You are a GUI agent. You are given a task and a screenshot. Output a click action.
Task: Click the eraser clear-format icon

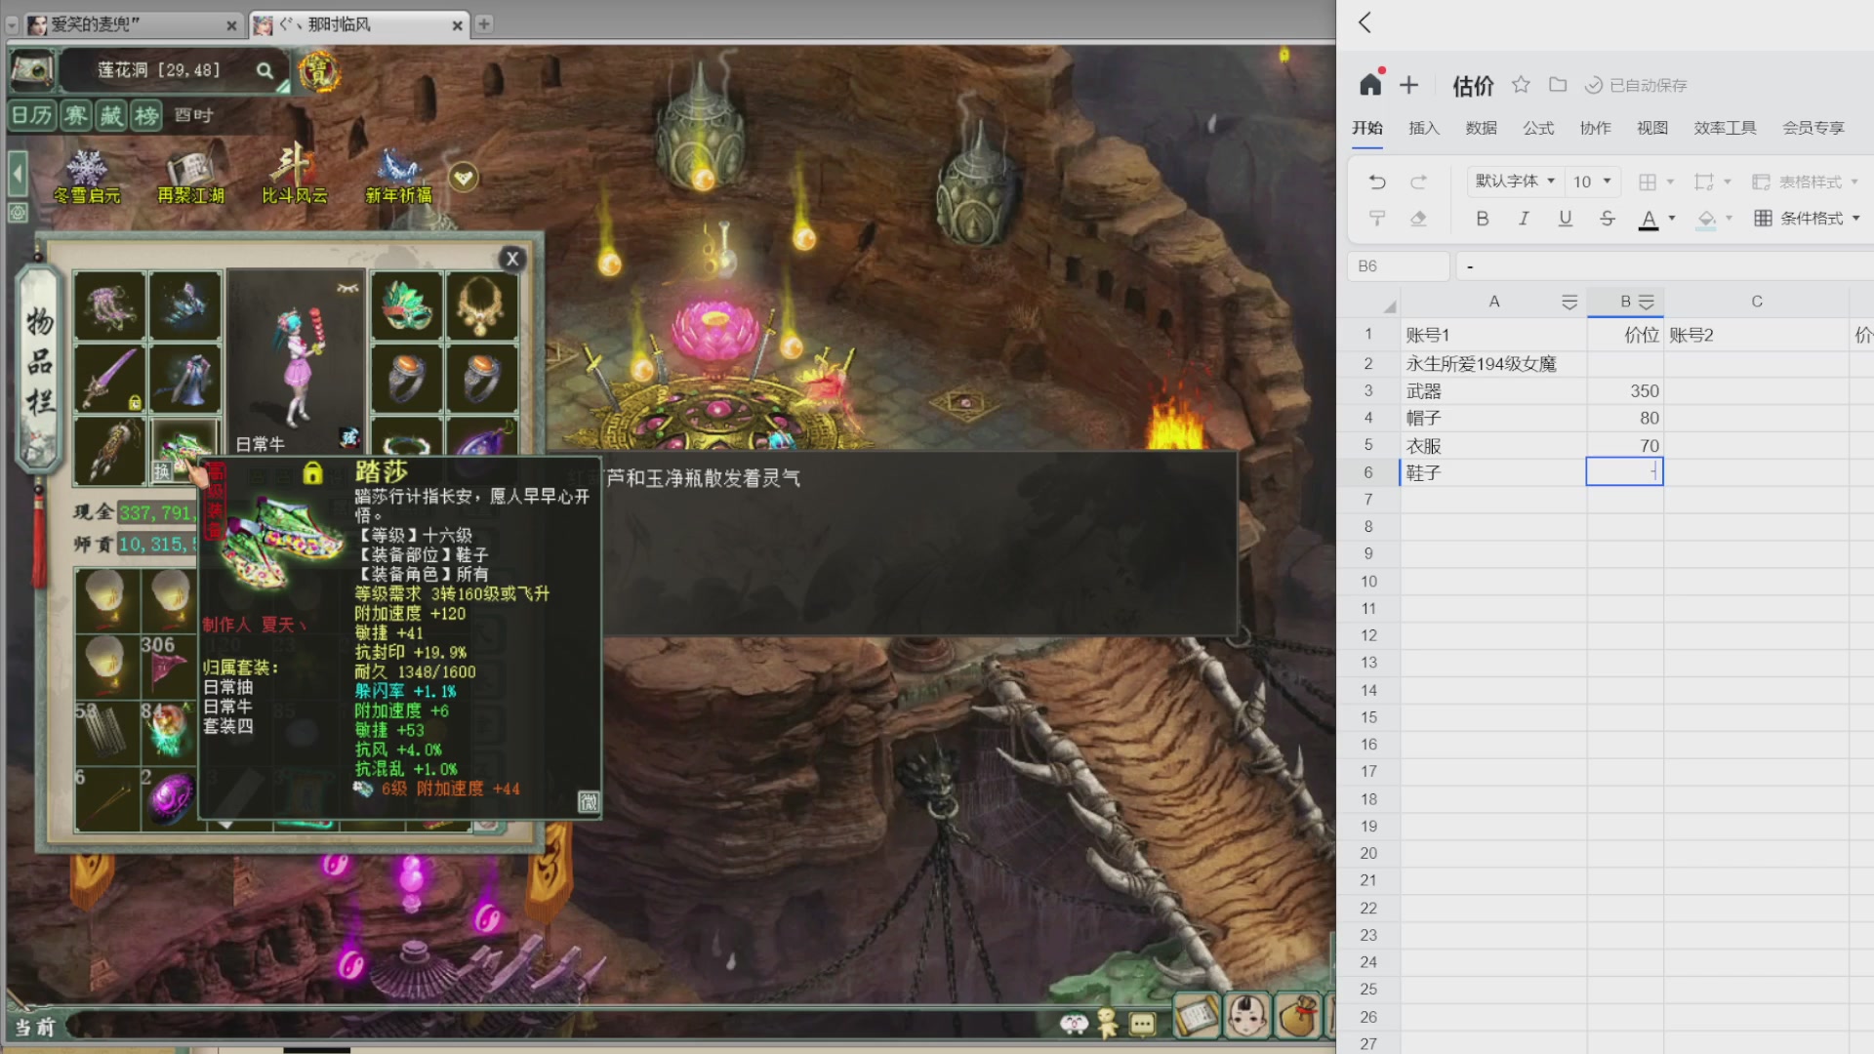pyautogui.click(x=1418, y=219)
